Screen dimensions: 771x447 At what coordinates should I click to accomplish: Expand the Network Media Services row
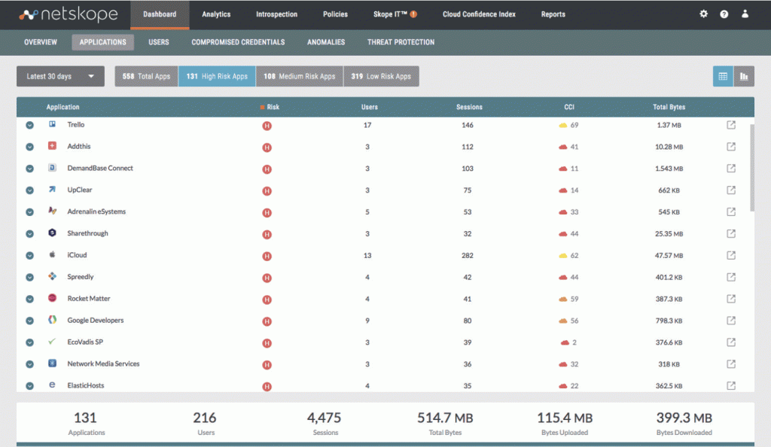tap(29, 364)
